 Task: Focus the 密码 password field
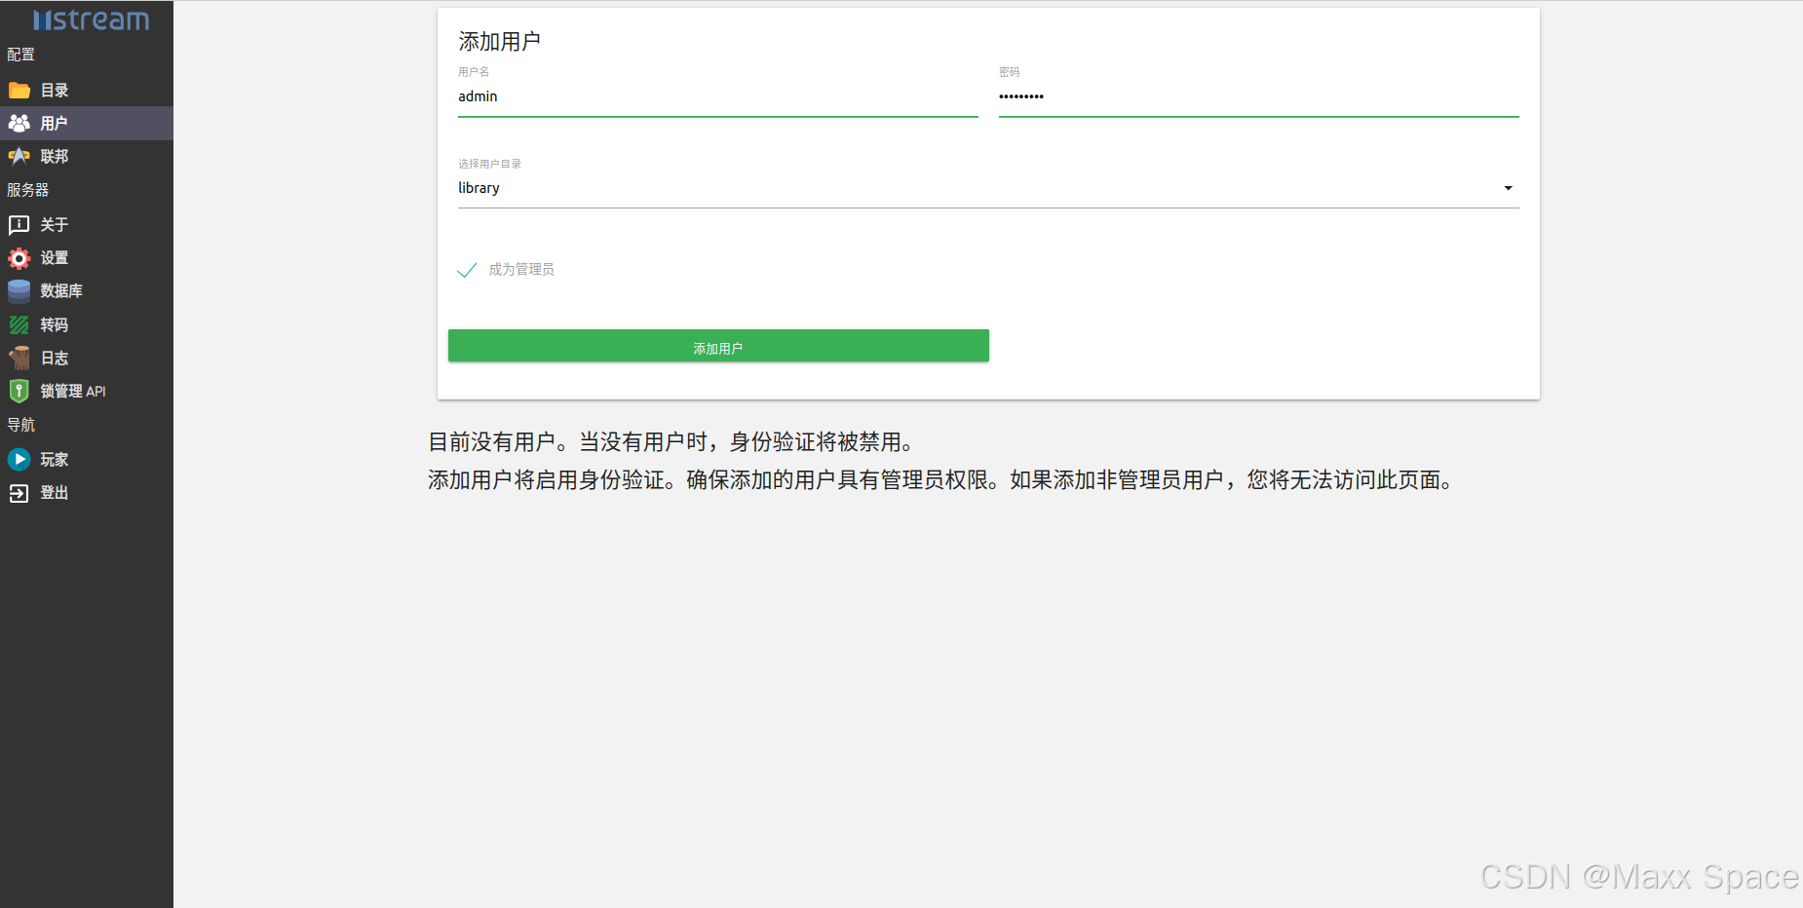click(x=1258, y=96)
